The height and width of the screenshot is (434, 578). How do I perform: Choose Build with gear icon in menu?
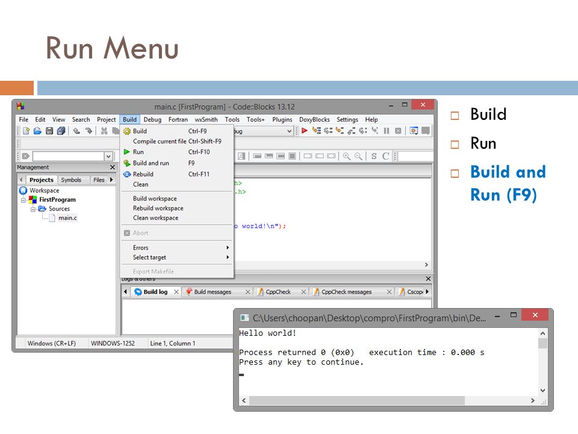coord(177,131)
